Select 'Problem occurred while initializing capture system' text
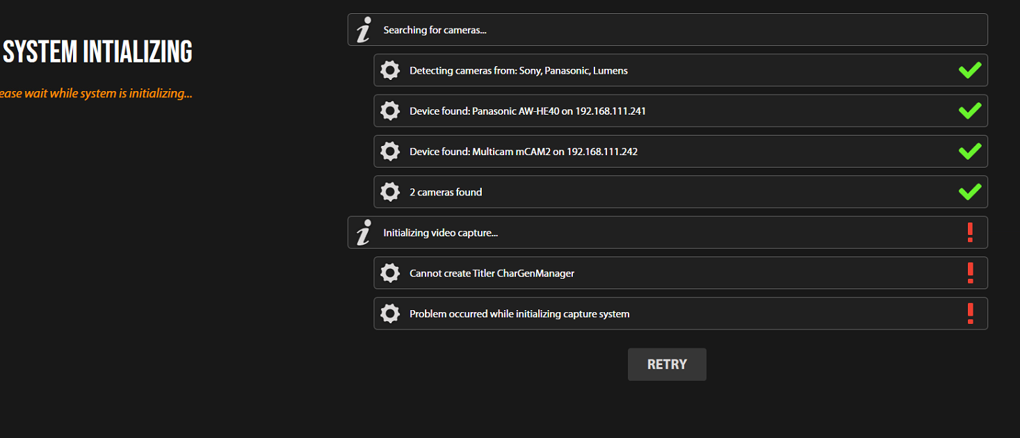This screenshot has height=438, width=1020. [x=519, y=314]
